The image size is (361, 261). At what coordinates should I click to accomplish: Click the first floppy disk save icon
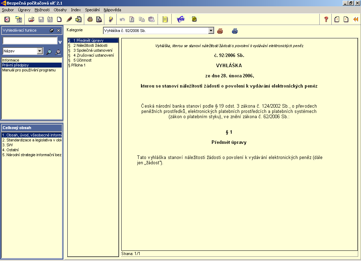(x=41, y=20)
